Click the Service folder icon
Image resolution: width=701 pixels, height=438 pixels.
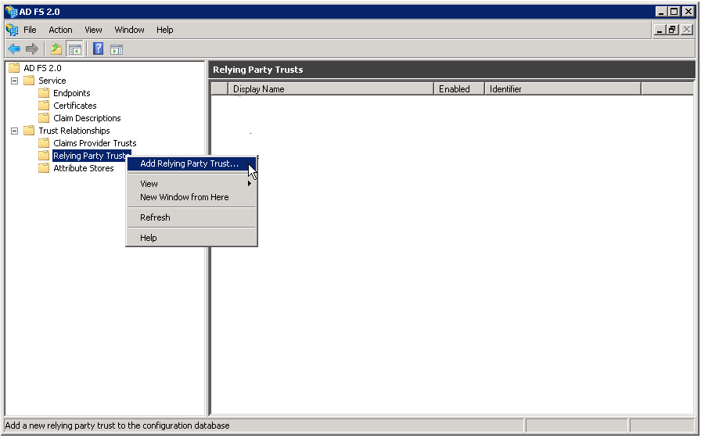coord(29,81)
